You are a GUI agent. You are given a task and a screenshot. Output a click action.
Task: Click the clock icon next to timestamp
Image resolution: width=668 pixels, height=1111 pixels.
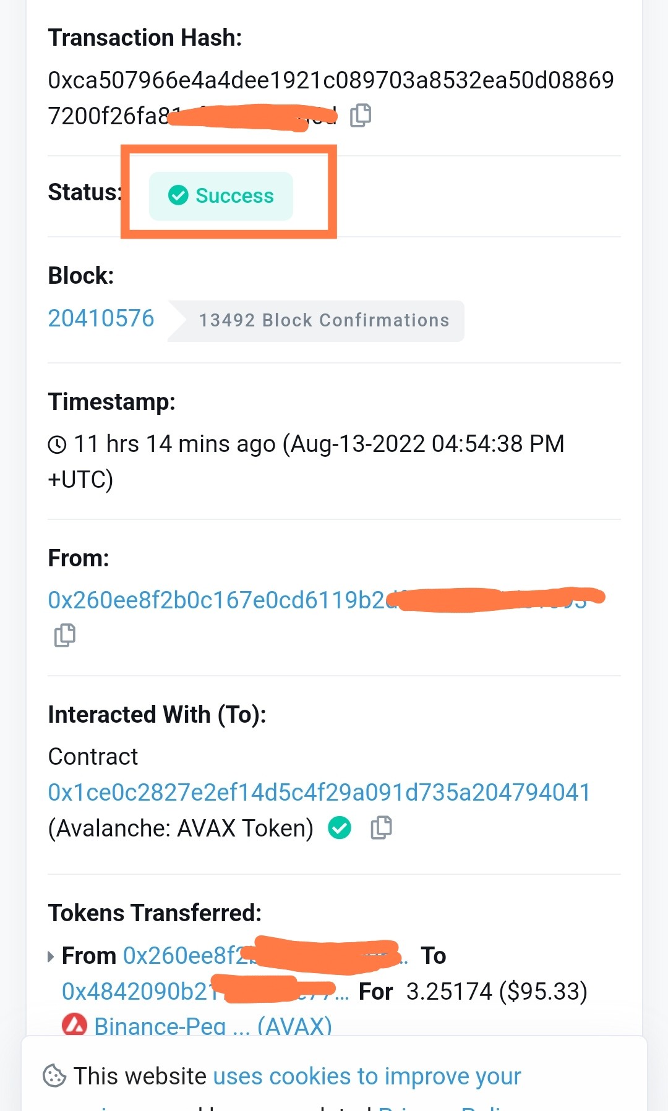(58, 444)
